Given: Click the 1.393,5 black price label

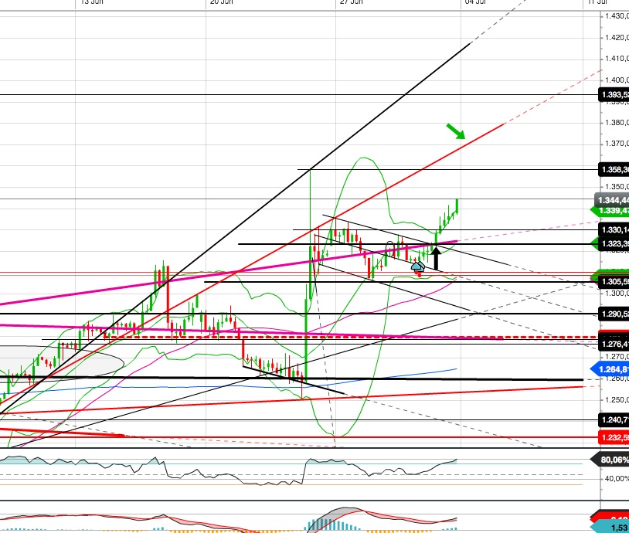Looking at the screenshot, I should (x=614, y=95).
